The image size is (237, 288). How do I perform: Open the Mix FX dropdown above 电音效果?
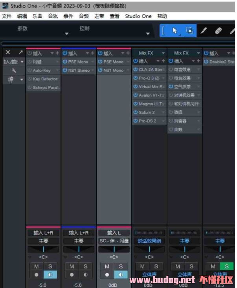[x=198, y=53]
